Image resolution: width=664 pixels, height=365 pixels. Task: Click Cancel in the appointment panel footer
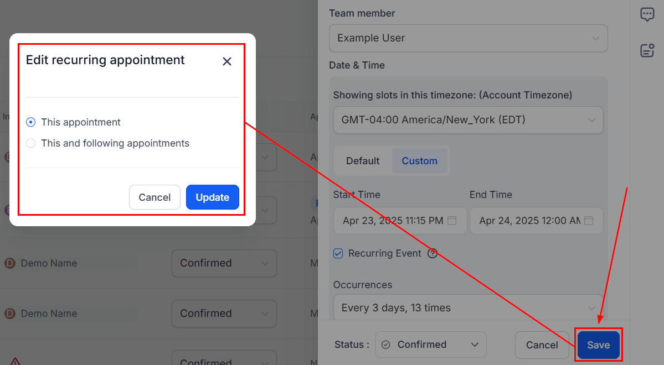542,345
